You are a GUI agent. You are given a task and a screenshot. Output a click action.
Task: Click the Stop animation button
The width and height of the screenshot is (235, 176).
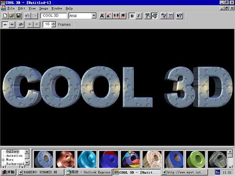pyautogui.click(x=37, y=24)
